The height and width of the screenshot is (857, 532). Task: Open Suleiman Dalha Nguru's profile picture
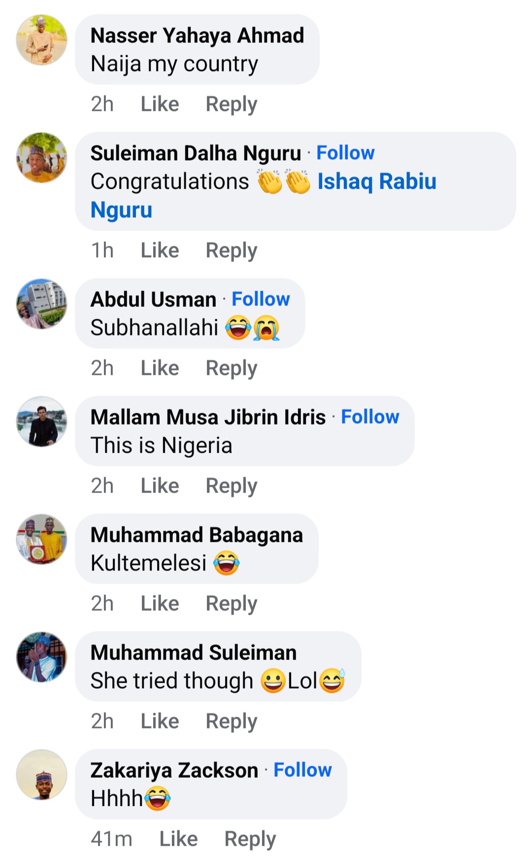pyautogui.click(x=42, y=158)
